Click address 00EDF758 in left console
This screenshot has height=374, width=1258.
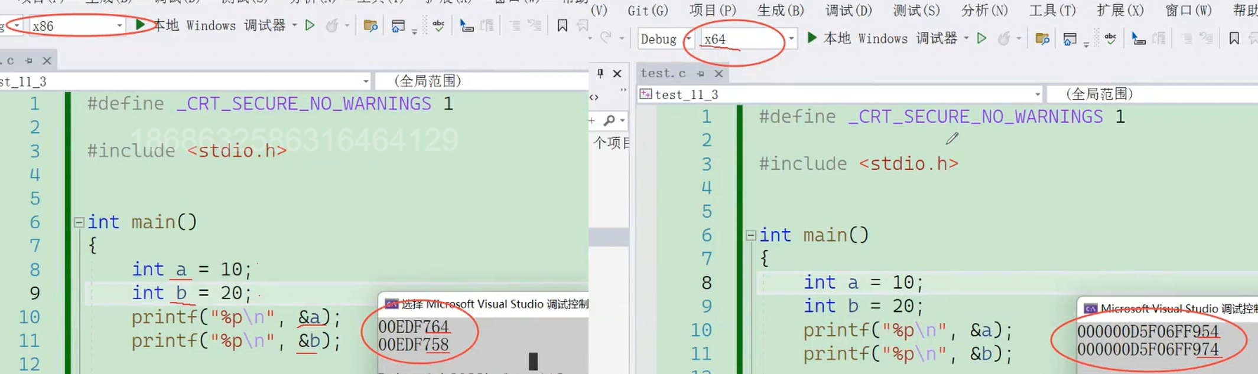click(x=414, y=345)
